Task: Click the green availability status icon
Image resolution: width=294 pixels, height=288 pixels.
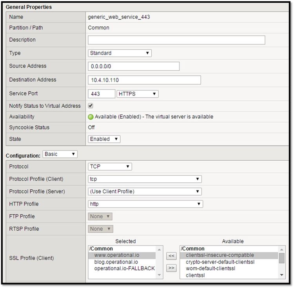Action: click(x=91, y=117)
